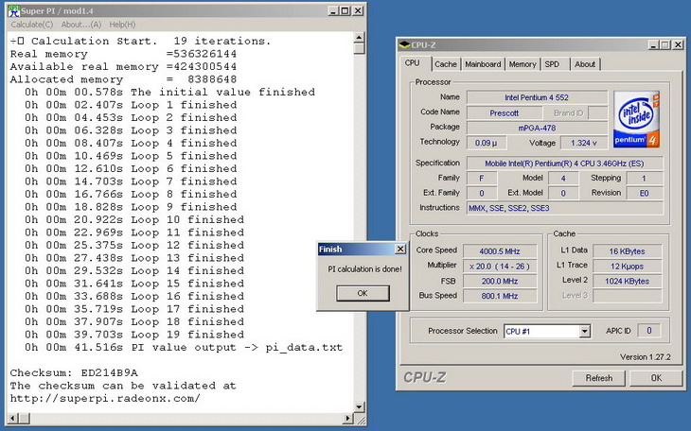The image size is (691, 431).
Task: Click the 'Checksum: ED214B9A' line
Action: click(74, 373)
